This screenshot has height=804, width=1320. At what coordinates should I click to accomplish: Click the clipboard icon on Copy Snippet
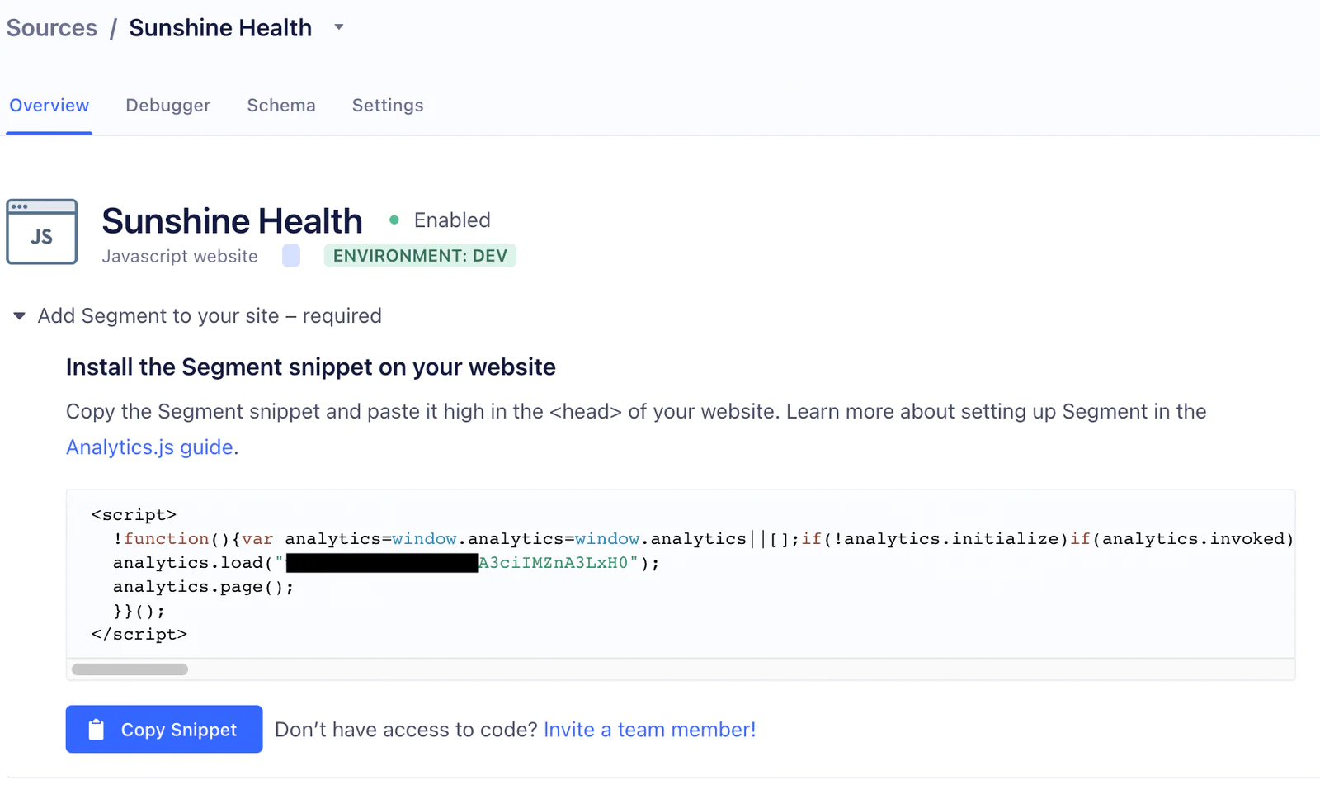point(97,730)
